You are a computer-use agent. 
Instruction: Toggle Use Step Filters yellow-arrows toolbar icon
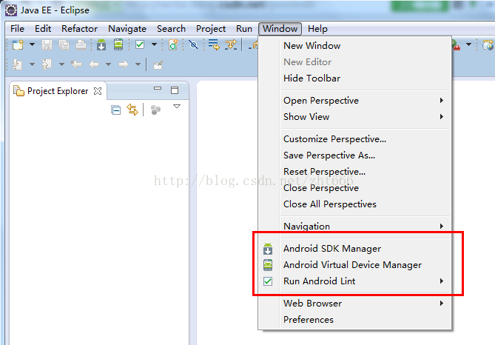[231, 45]
